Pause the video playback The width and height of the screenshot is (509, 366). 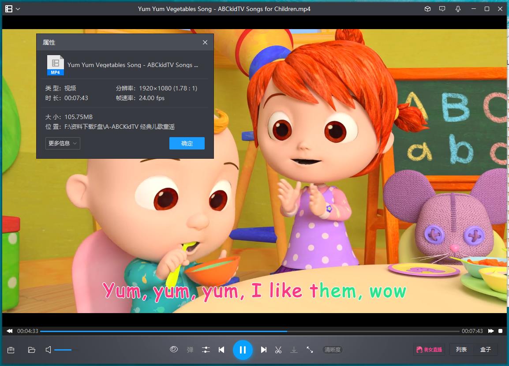pyautogui.click(x=243, y=350)
